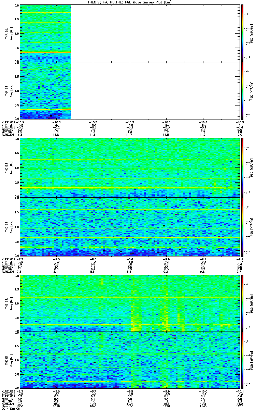
Task: Click the 1100 time tick label at bottom
Action: point(130,407)
